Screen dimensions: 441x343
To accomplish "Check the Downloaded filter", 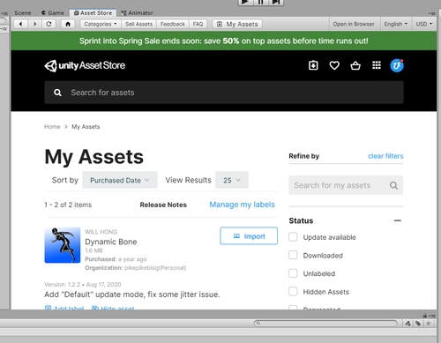I will click(293, 255).
